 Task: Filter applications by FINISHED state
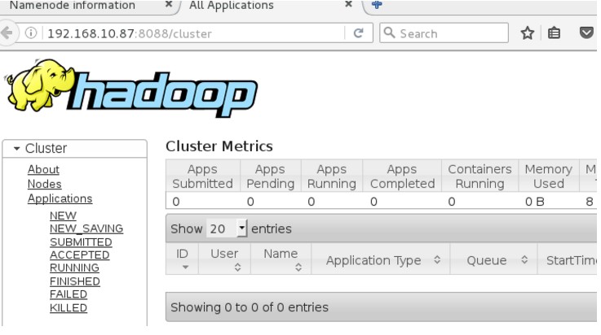pyautogui.click(x=75, y=281)
